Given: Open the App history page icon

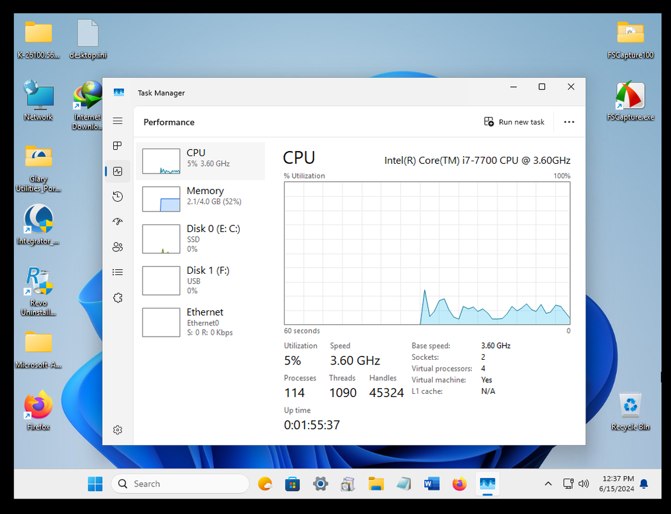Looking at the screenshot, I should click(118, 197).
